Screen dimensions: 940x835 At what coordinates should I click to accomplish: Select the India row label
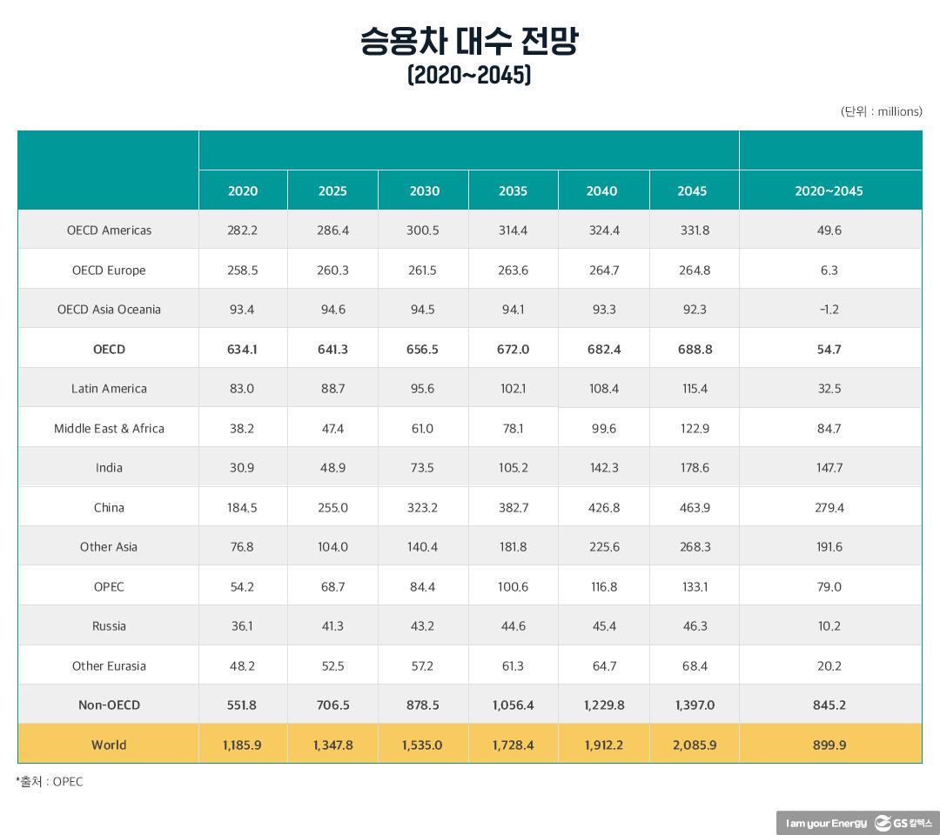tap(109, 467)
